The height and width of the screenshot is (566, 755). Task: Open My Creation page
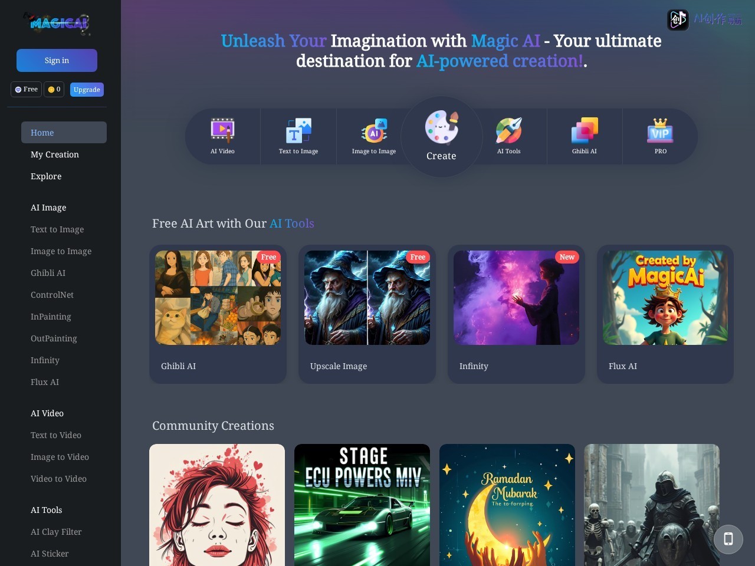coord(55,154)
